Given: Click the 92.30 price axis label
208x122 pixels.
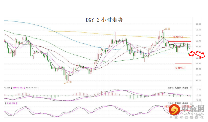Looking at the screenshot, I should pyautogui.click(x=198, y=64).
